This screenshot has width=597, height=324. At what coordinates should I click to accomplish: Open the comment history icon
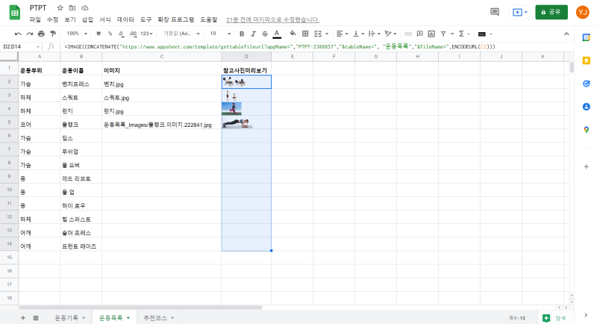(x=495, y=12)
